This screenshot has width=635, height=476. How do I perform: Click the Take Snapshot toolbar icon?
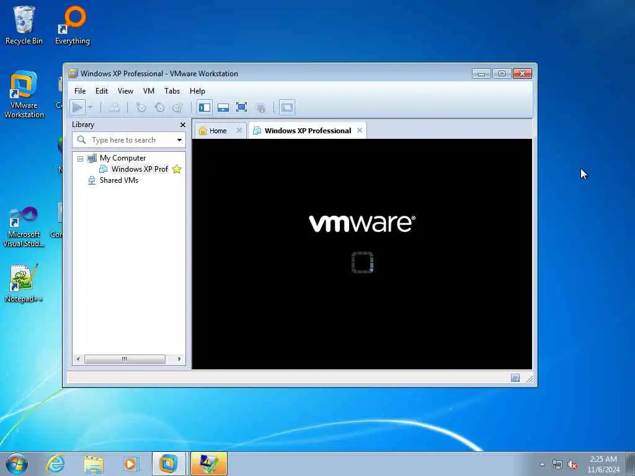[x=141, y=107]
